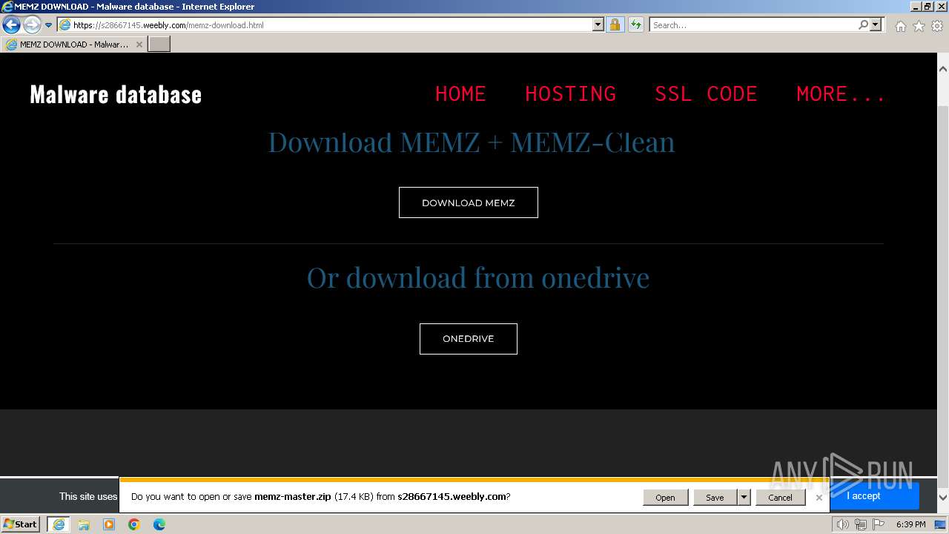Viewport: 949px width, 534px height.
Task: Open the search provider dropdown arrow
Action: click(876, 24)
